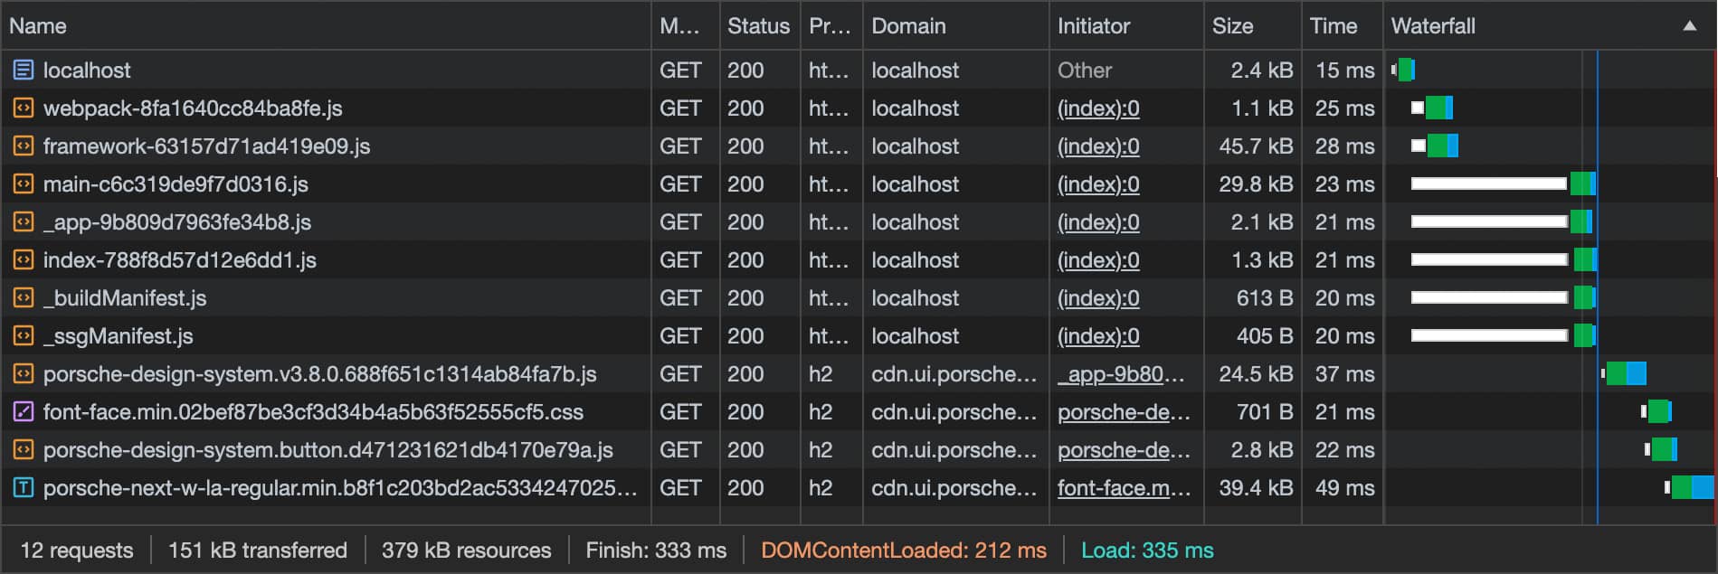Select the JS icon next to porsche-design-system.v3.8.0 script
The image size is (1718, 574).
coord(22,373)
